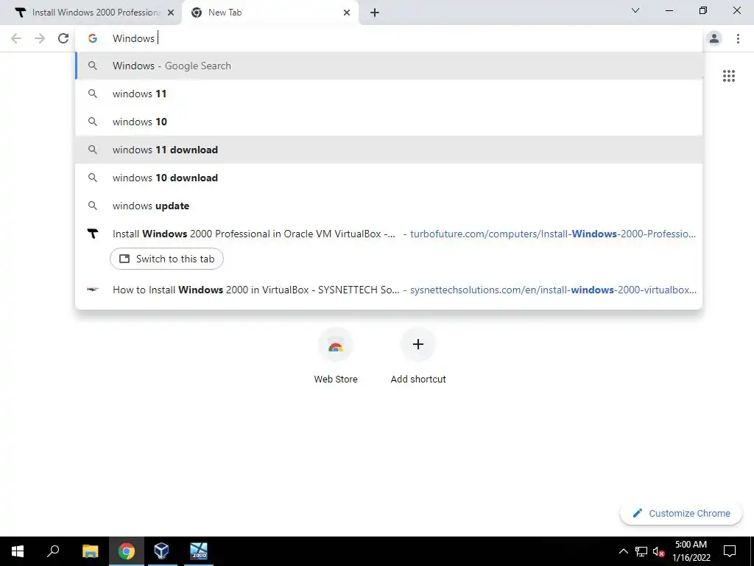Switch to the Install Windows 2000 Professional tab
The image size is (754, 566).
[91, 13]
